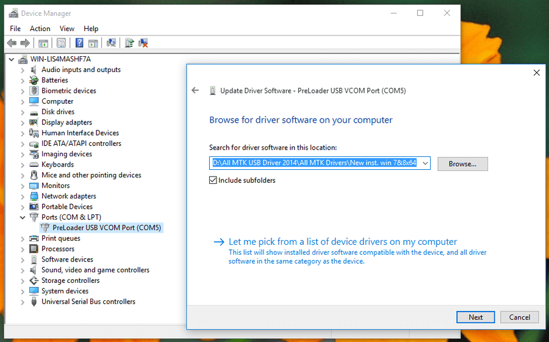The height and width of the screenshot is (342, 549).
Task: Open the View menu
Action: (67, 29)
